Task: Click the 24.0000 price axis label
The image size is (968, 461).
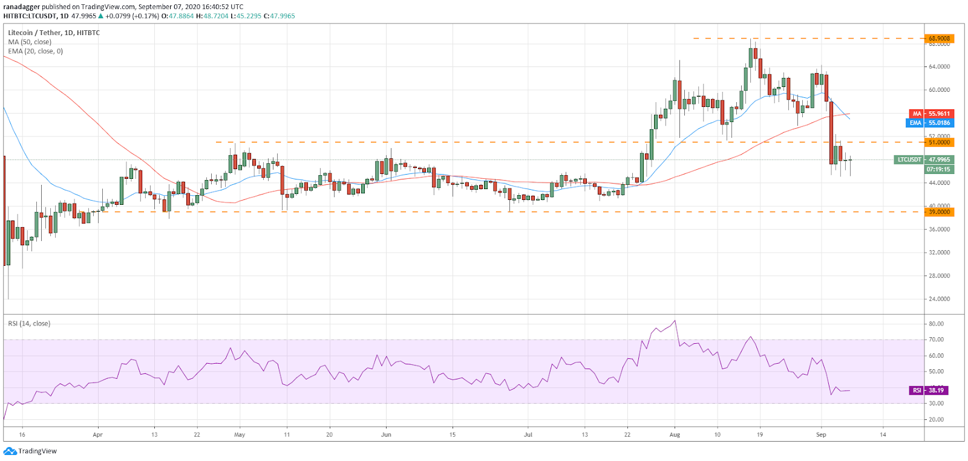Action: click(940, 299)
